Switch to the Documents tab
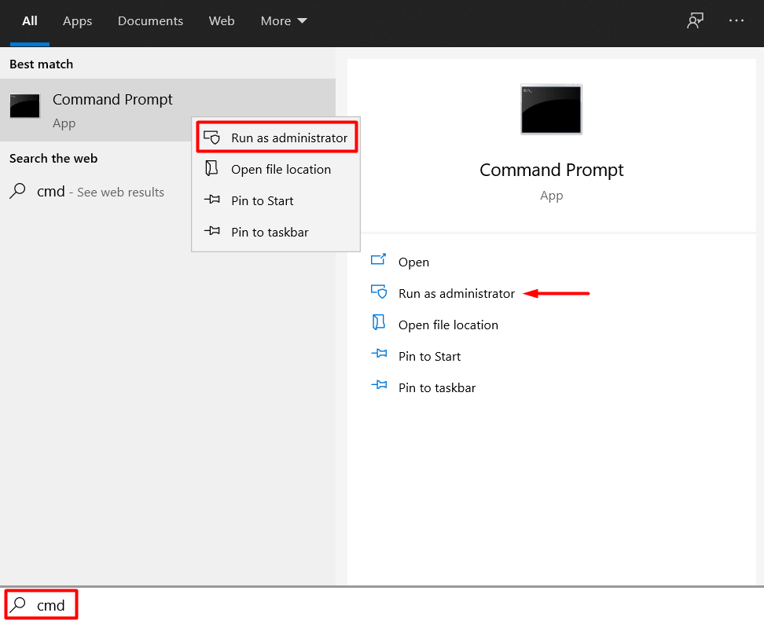The height and width of the screenshot is (620, 764). (150, 21)
